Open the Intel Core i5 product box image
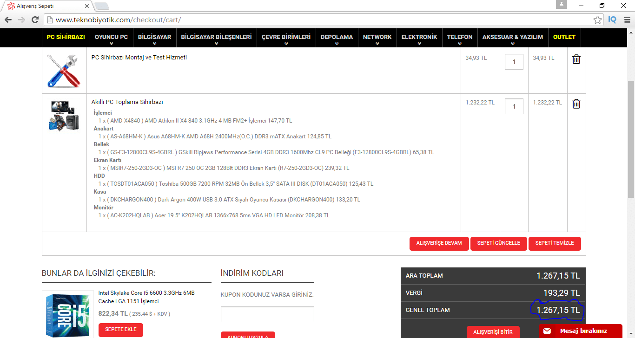Viewport: 635px width, 338px height. click(67, 315)
